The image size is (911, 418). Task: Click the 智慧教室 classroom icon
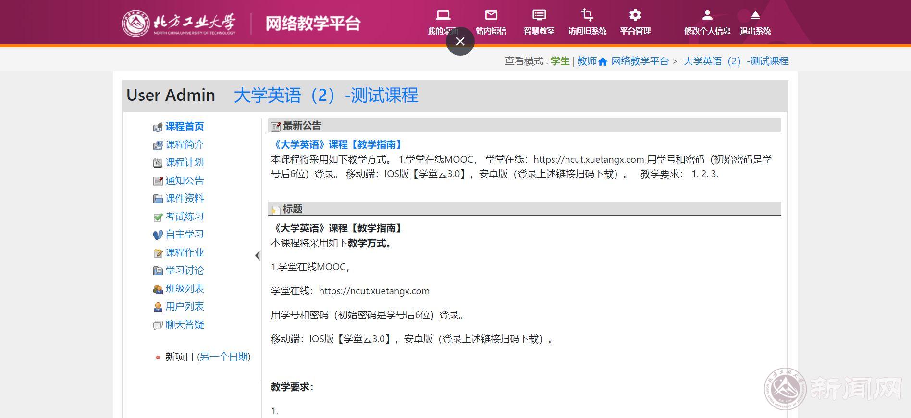pos(539,15)
